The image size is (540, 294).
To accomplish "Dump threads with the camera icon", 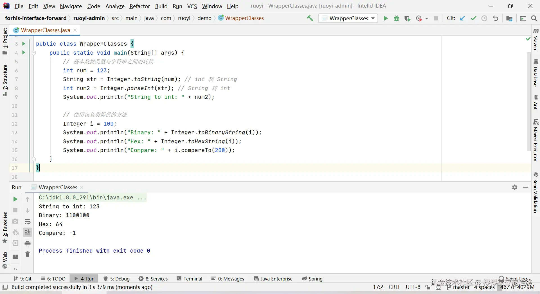I will tap(15, 221).
